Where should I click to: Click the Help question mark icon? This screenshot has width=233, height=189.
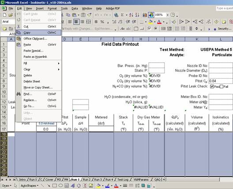pos(173,15)
